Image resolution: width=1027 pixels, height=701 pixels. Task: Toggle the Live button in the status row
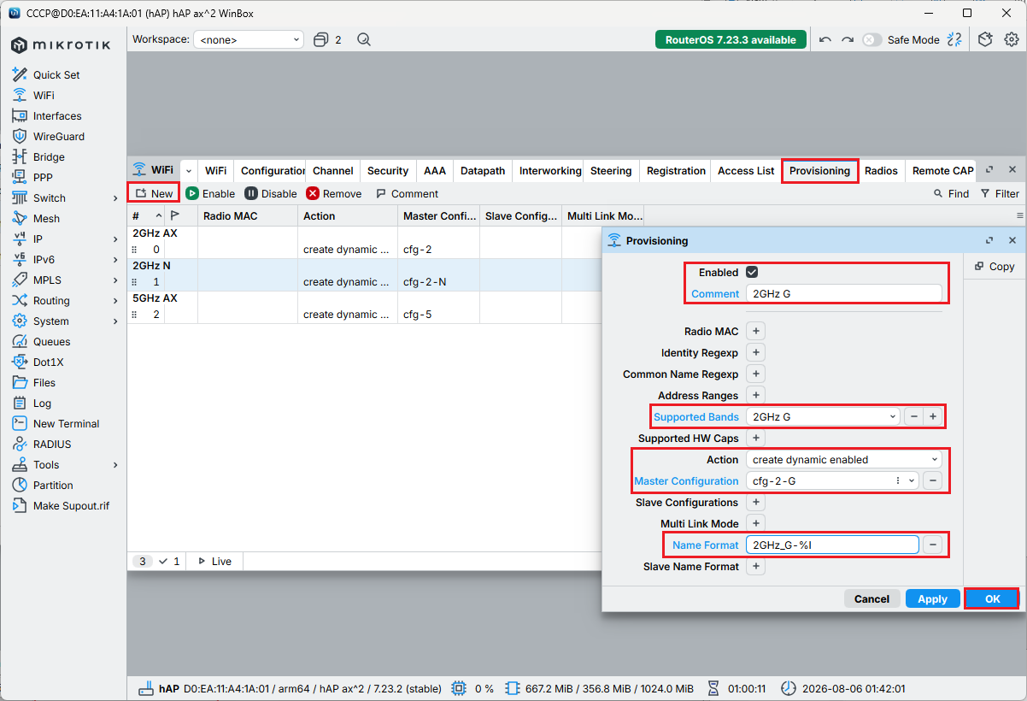coord(214,561)
